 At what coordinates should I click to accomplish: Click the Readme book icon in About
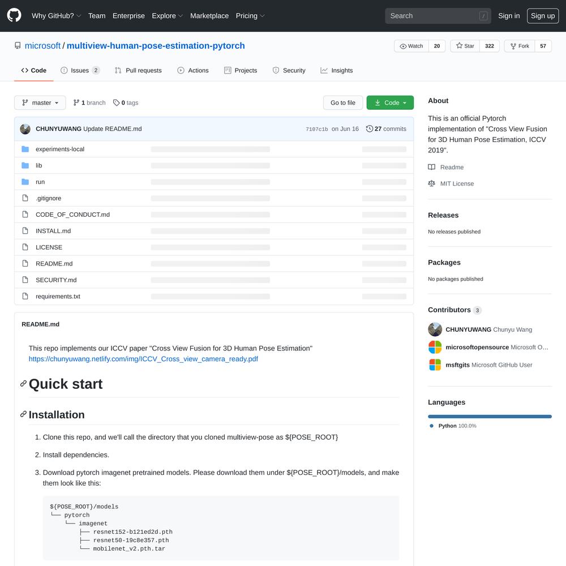pyautogui.click(x=432, y=167)
